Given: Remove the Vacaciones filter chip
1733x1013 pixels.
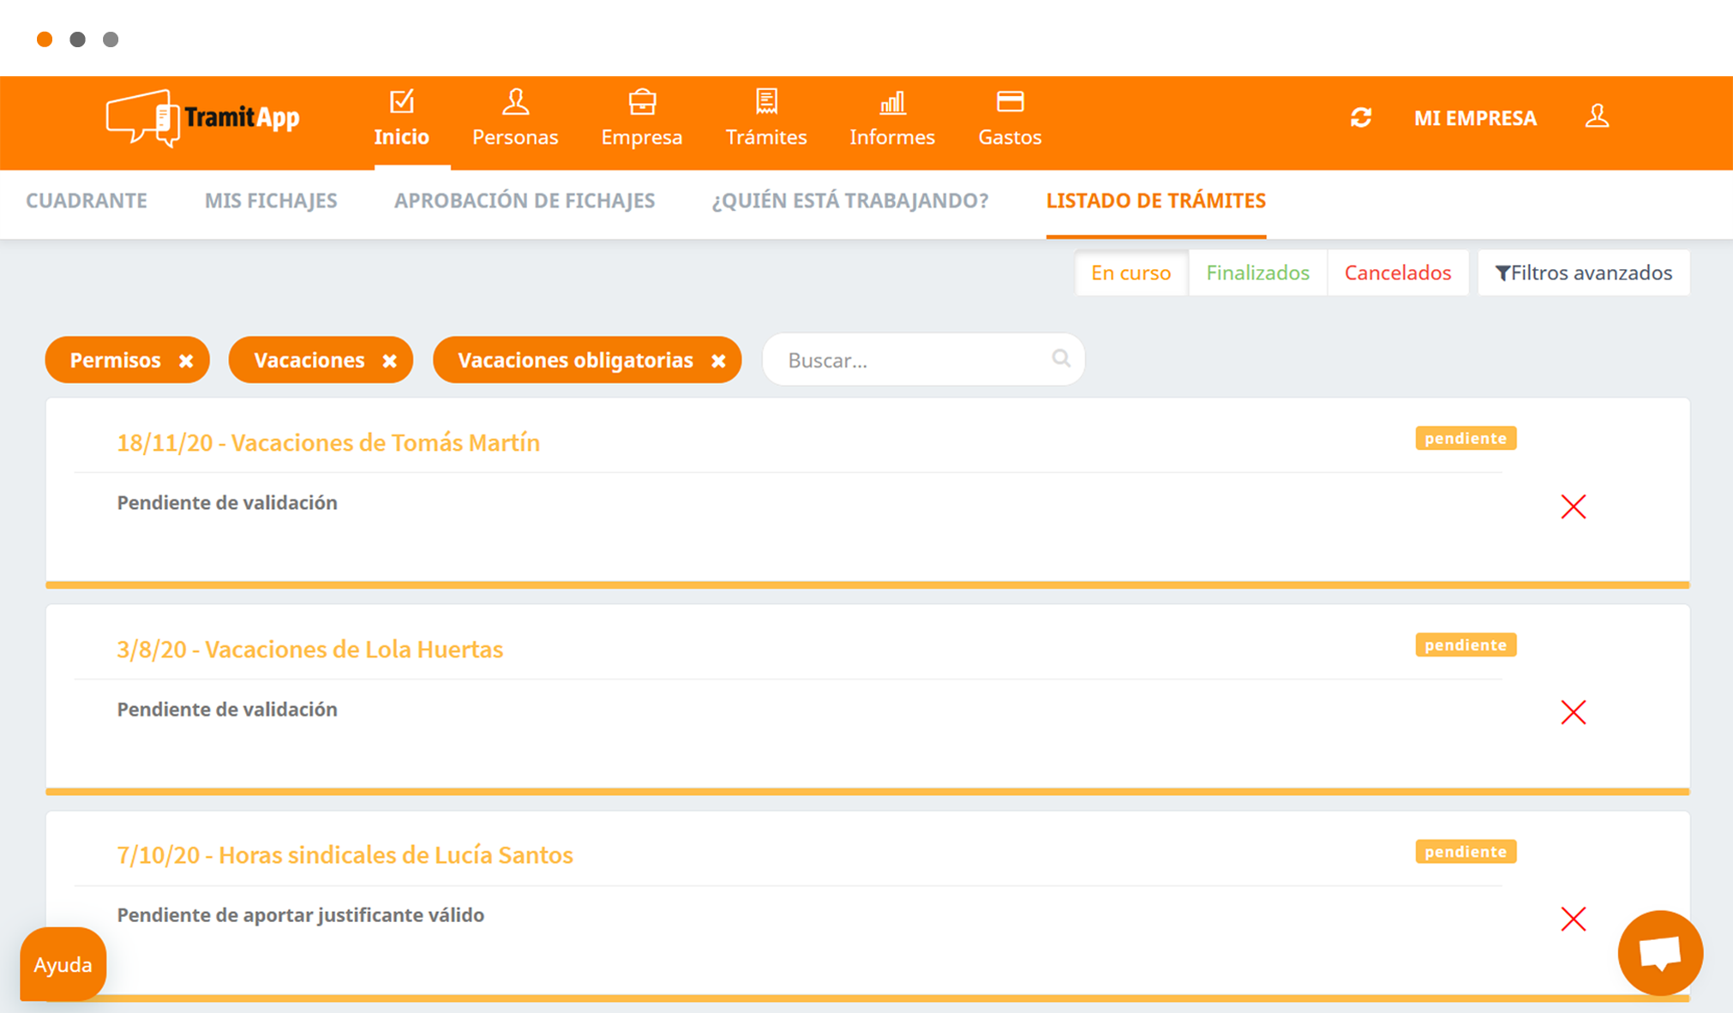Looking at the screenshot, I should pyautogui.click(x=389, y=361).
